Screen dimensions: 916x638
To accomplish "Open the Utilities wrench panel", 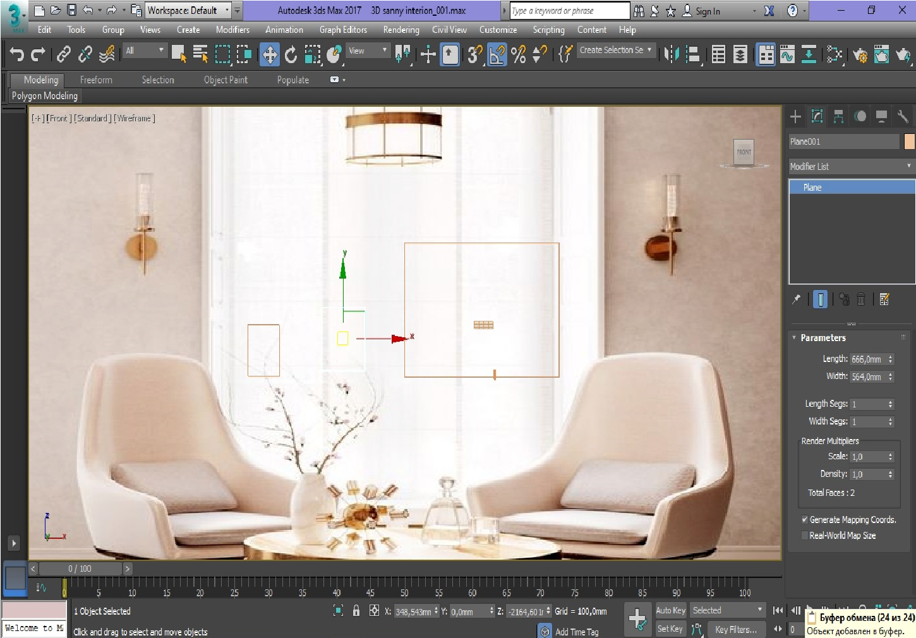I will click(x=903, y=116).
